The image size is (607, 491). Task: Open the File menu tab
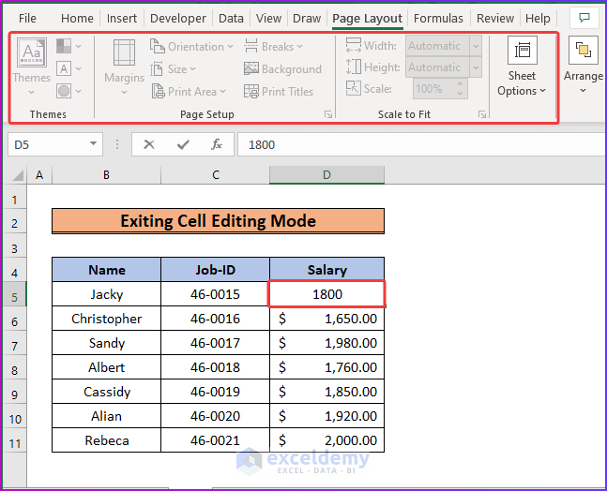(x=27, y=18)
